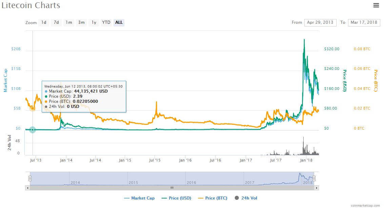
Task: Click the Jan '18 x-axis label
Action: pos(306,160)
